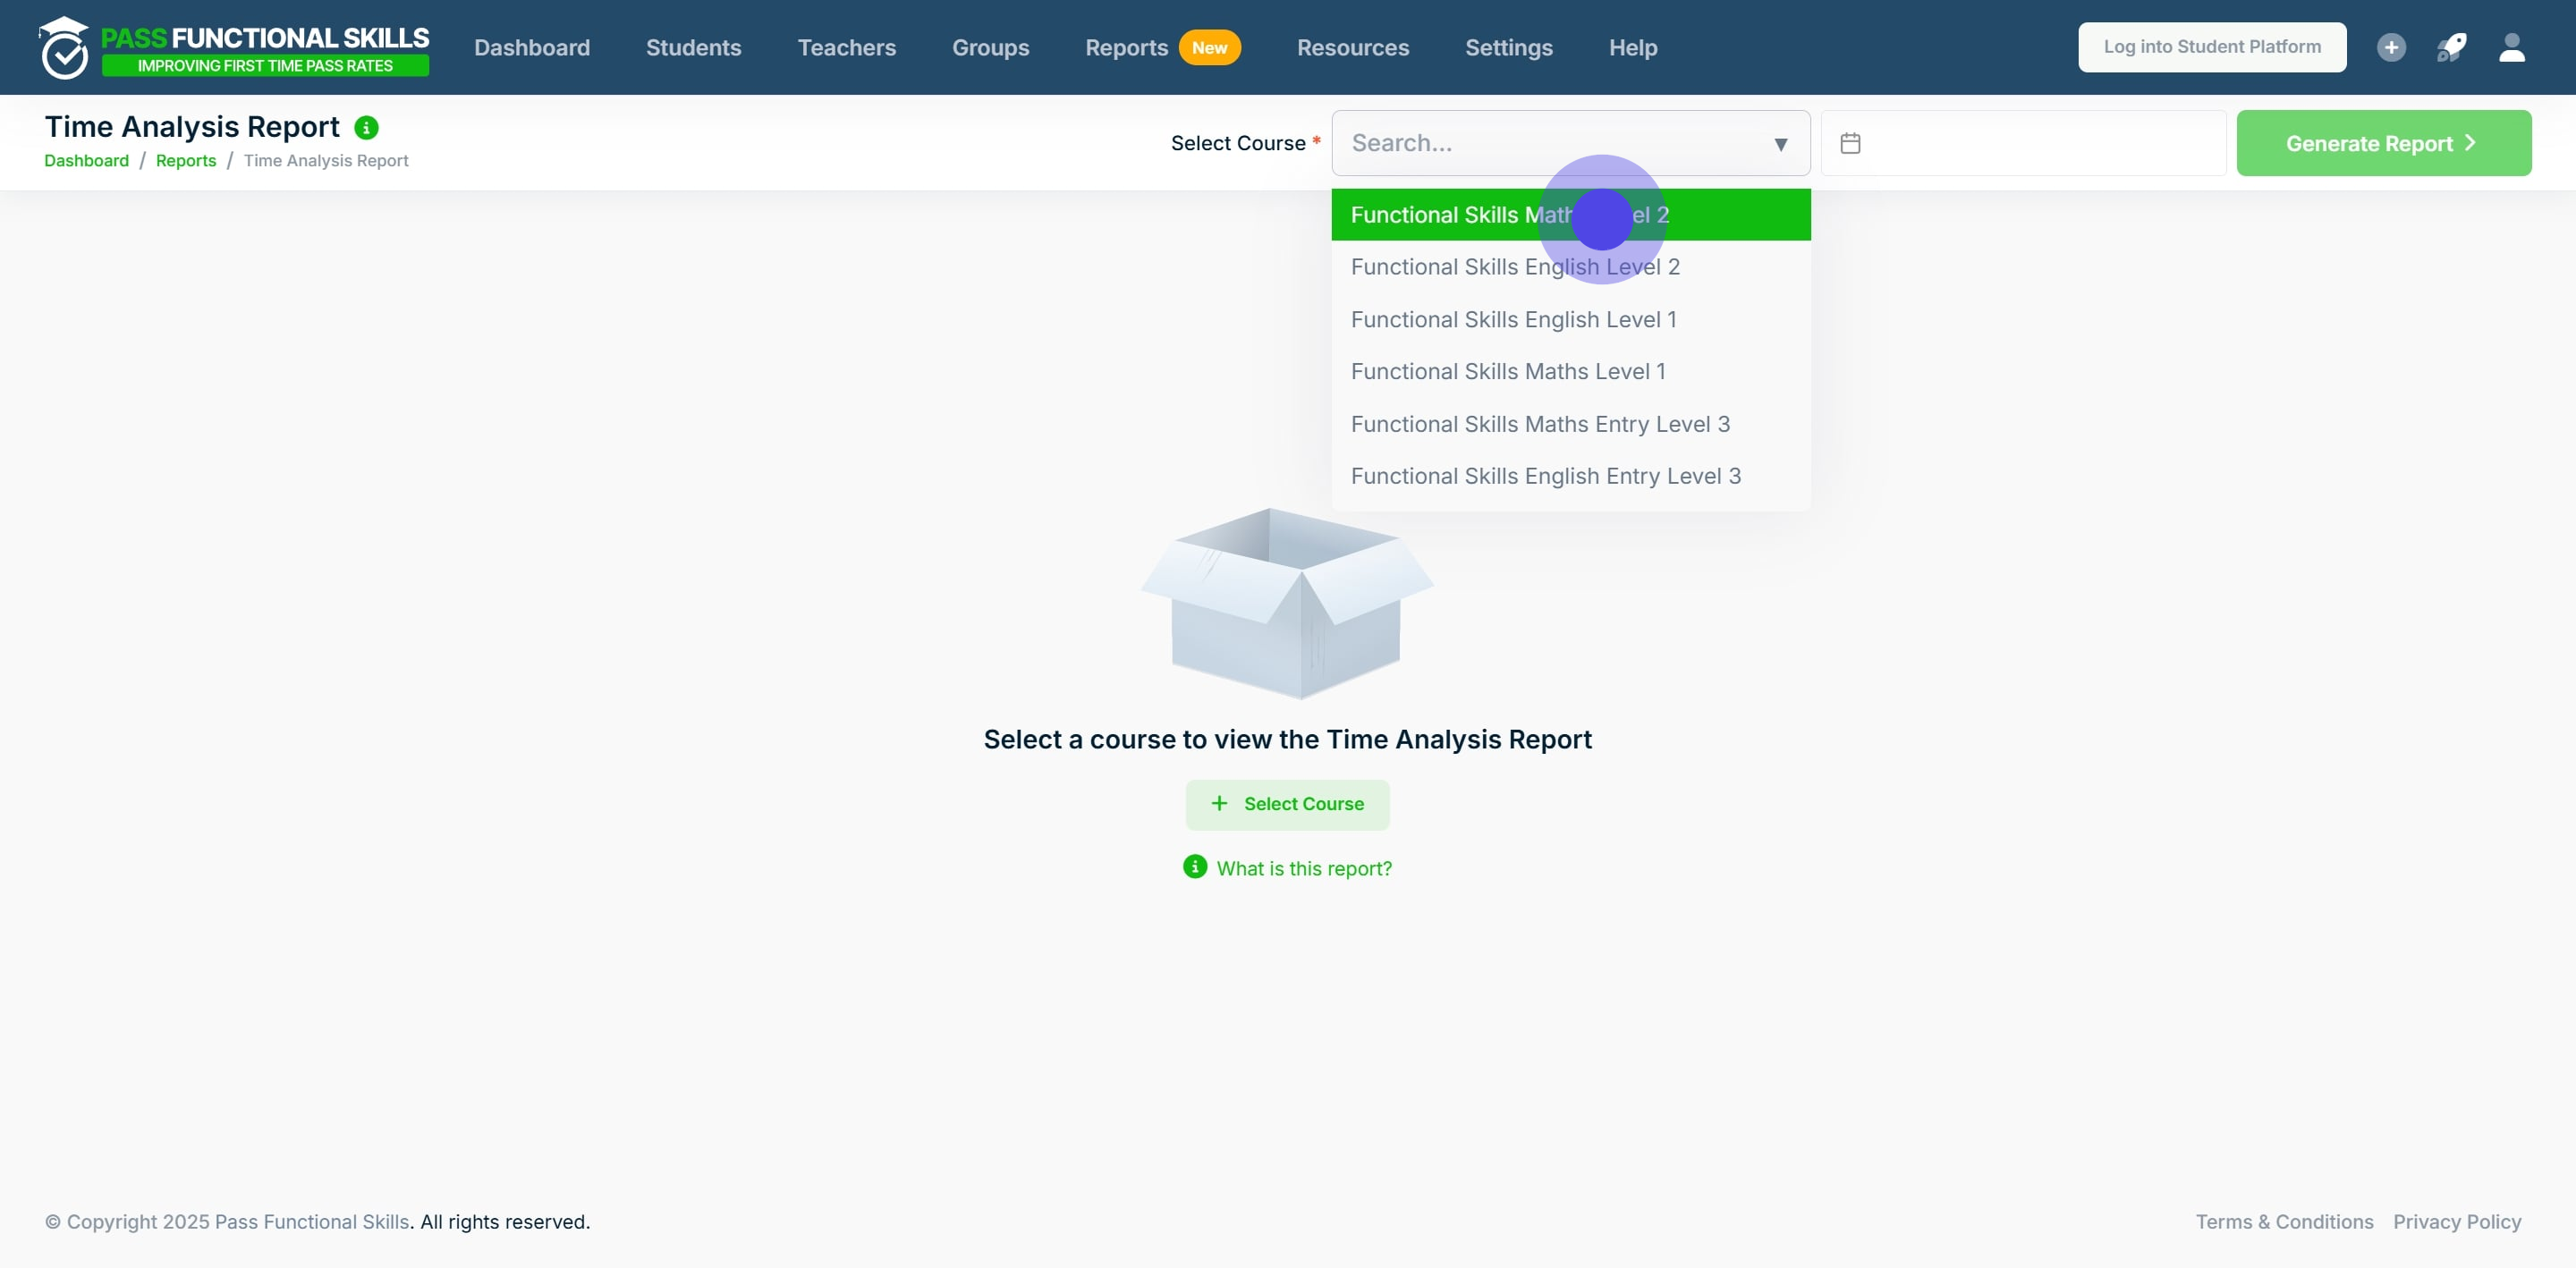Viewport: 2576px width, 1268px height.
Task: Click the Pass Functional Skills logo
Action: (x=234, y=47)
